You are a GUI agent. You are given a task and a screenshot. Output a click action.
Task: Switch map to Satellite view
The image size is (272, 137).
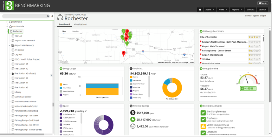[x=75, y=31]
